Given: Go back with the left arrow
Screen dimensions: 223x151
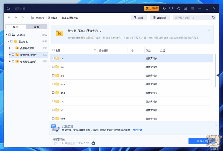Looking at the screenshot, I should pos(9,18).
